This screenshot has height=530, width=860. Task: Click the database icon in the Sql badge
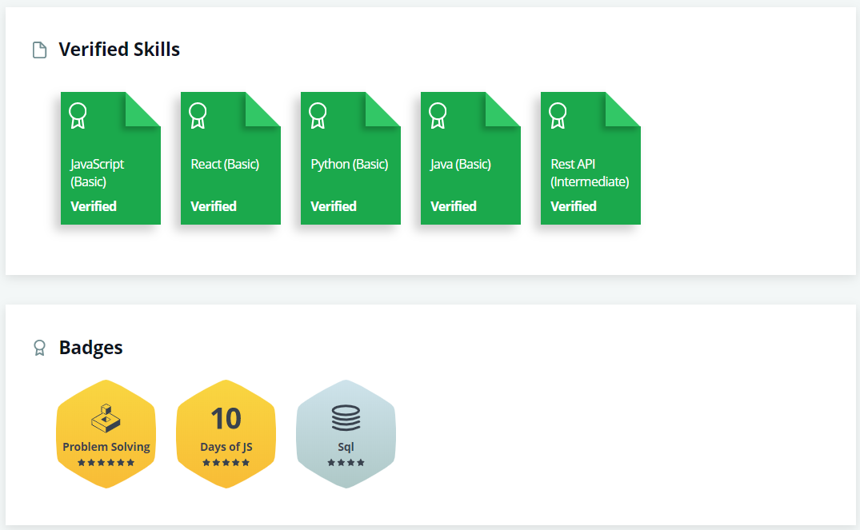pyautogui.click(x=346, y=416)
